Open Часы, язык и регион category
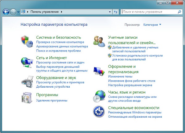 click(x=127, y=92)
